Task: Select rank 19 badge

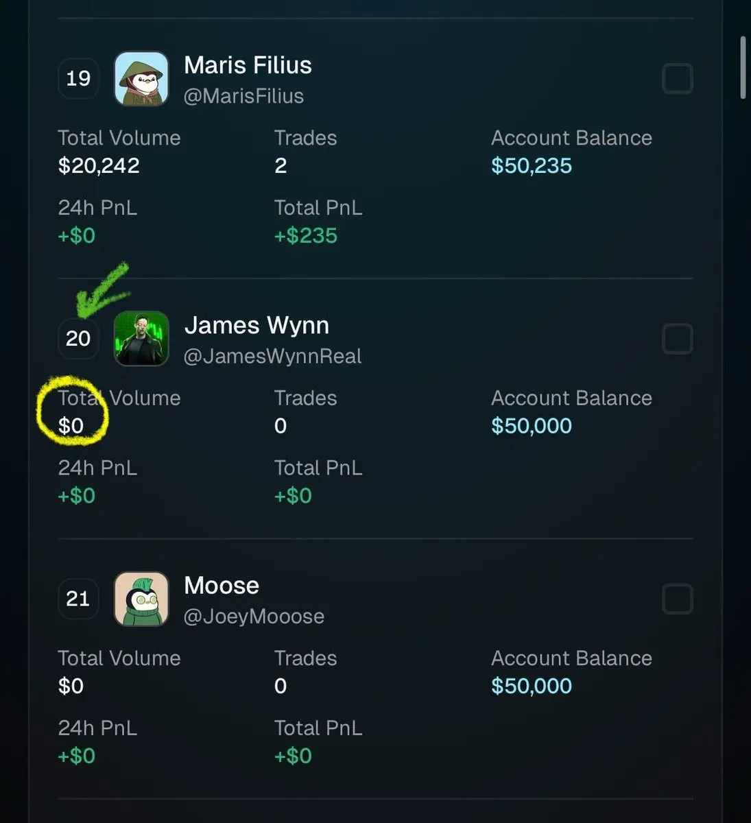Action: pos(78,78)
